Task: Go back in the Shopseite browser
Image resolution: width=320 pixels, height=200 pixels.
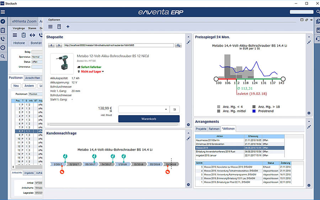Action: (x=52, y=45)
